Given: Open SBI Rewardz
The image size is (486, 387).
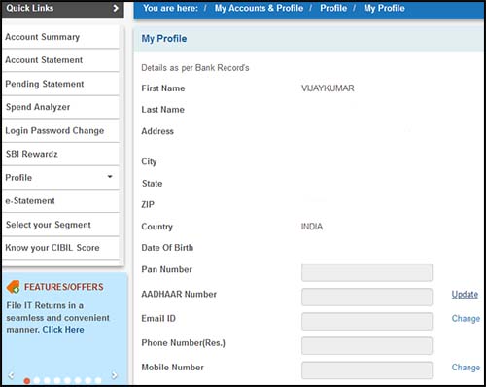Looking at the screenshot, I should point(32,154).
